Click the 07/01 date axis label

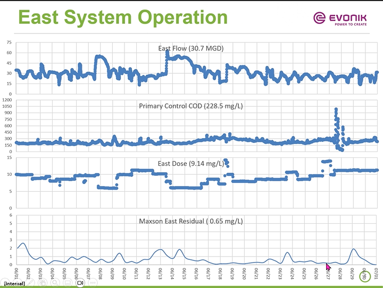pyautogui.click(x=377, y=274)
